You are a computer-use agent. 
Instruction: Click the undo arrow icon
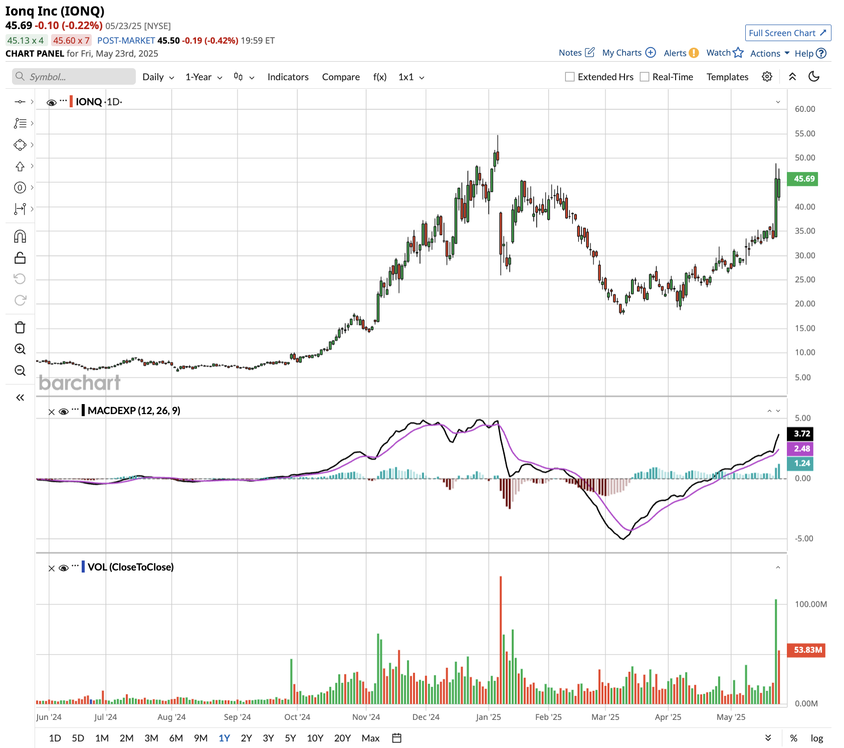pyautogui.click(x=20, y=279)
